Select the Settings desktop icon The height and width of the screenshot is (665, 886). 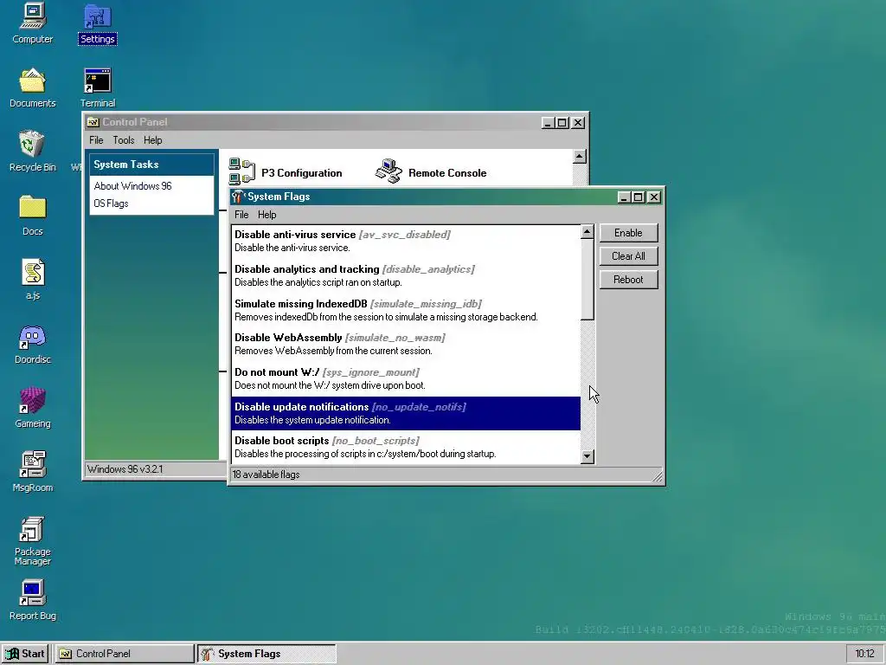click(97, 23)
